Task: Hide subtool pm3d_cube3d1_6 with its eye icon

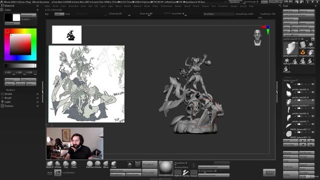Action: [x=312, y=108]
